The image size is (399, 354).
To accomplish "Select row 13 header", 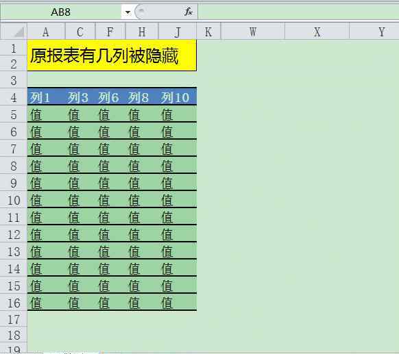I will pyautogui.click(x=14, y=251).
